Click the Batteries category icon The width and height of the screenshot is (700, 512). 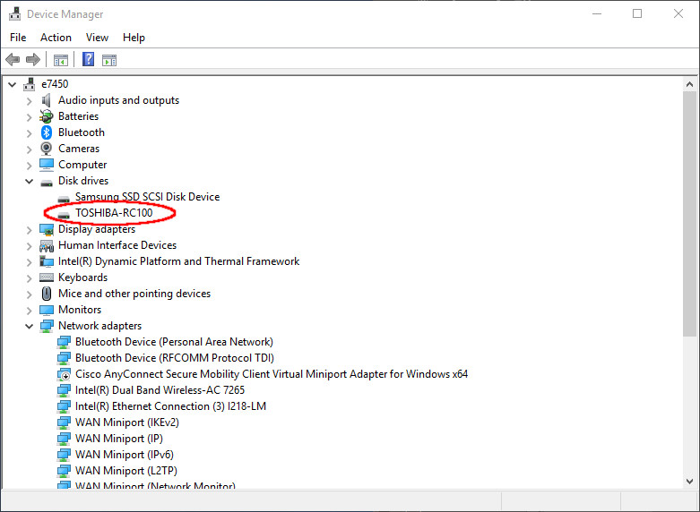pyautogui.click(x=46, y=116)
